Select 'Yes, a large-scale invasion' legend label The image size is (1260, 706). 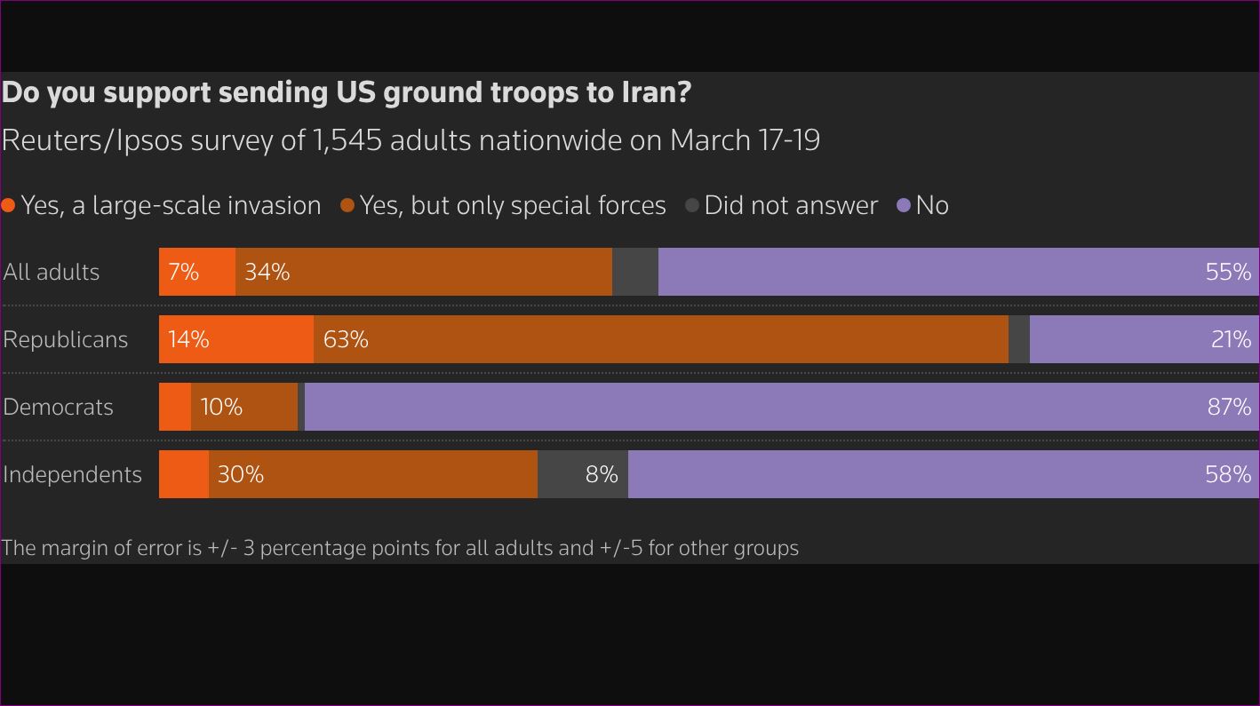click(171, 206)
